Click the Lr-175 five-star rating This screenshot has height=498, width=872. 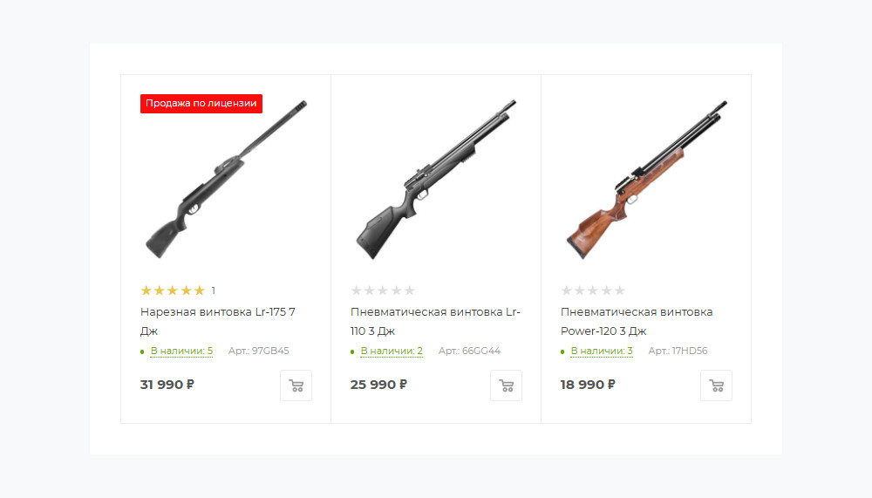pyautogui.click(x=173, y=290)
